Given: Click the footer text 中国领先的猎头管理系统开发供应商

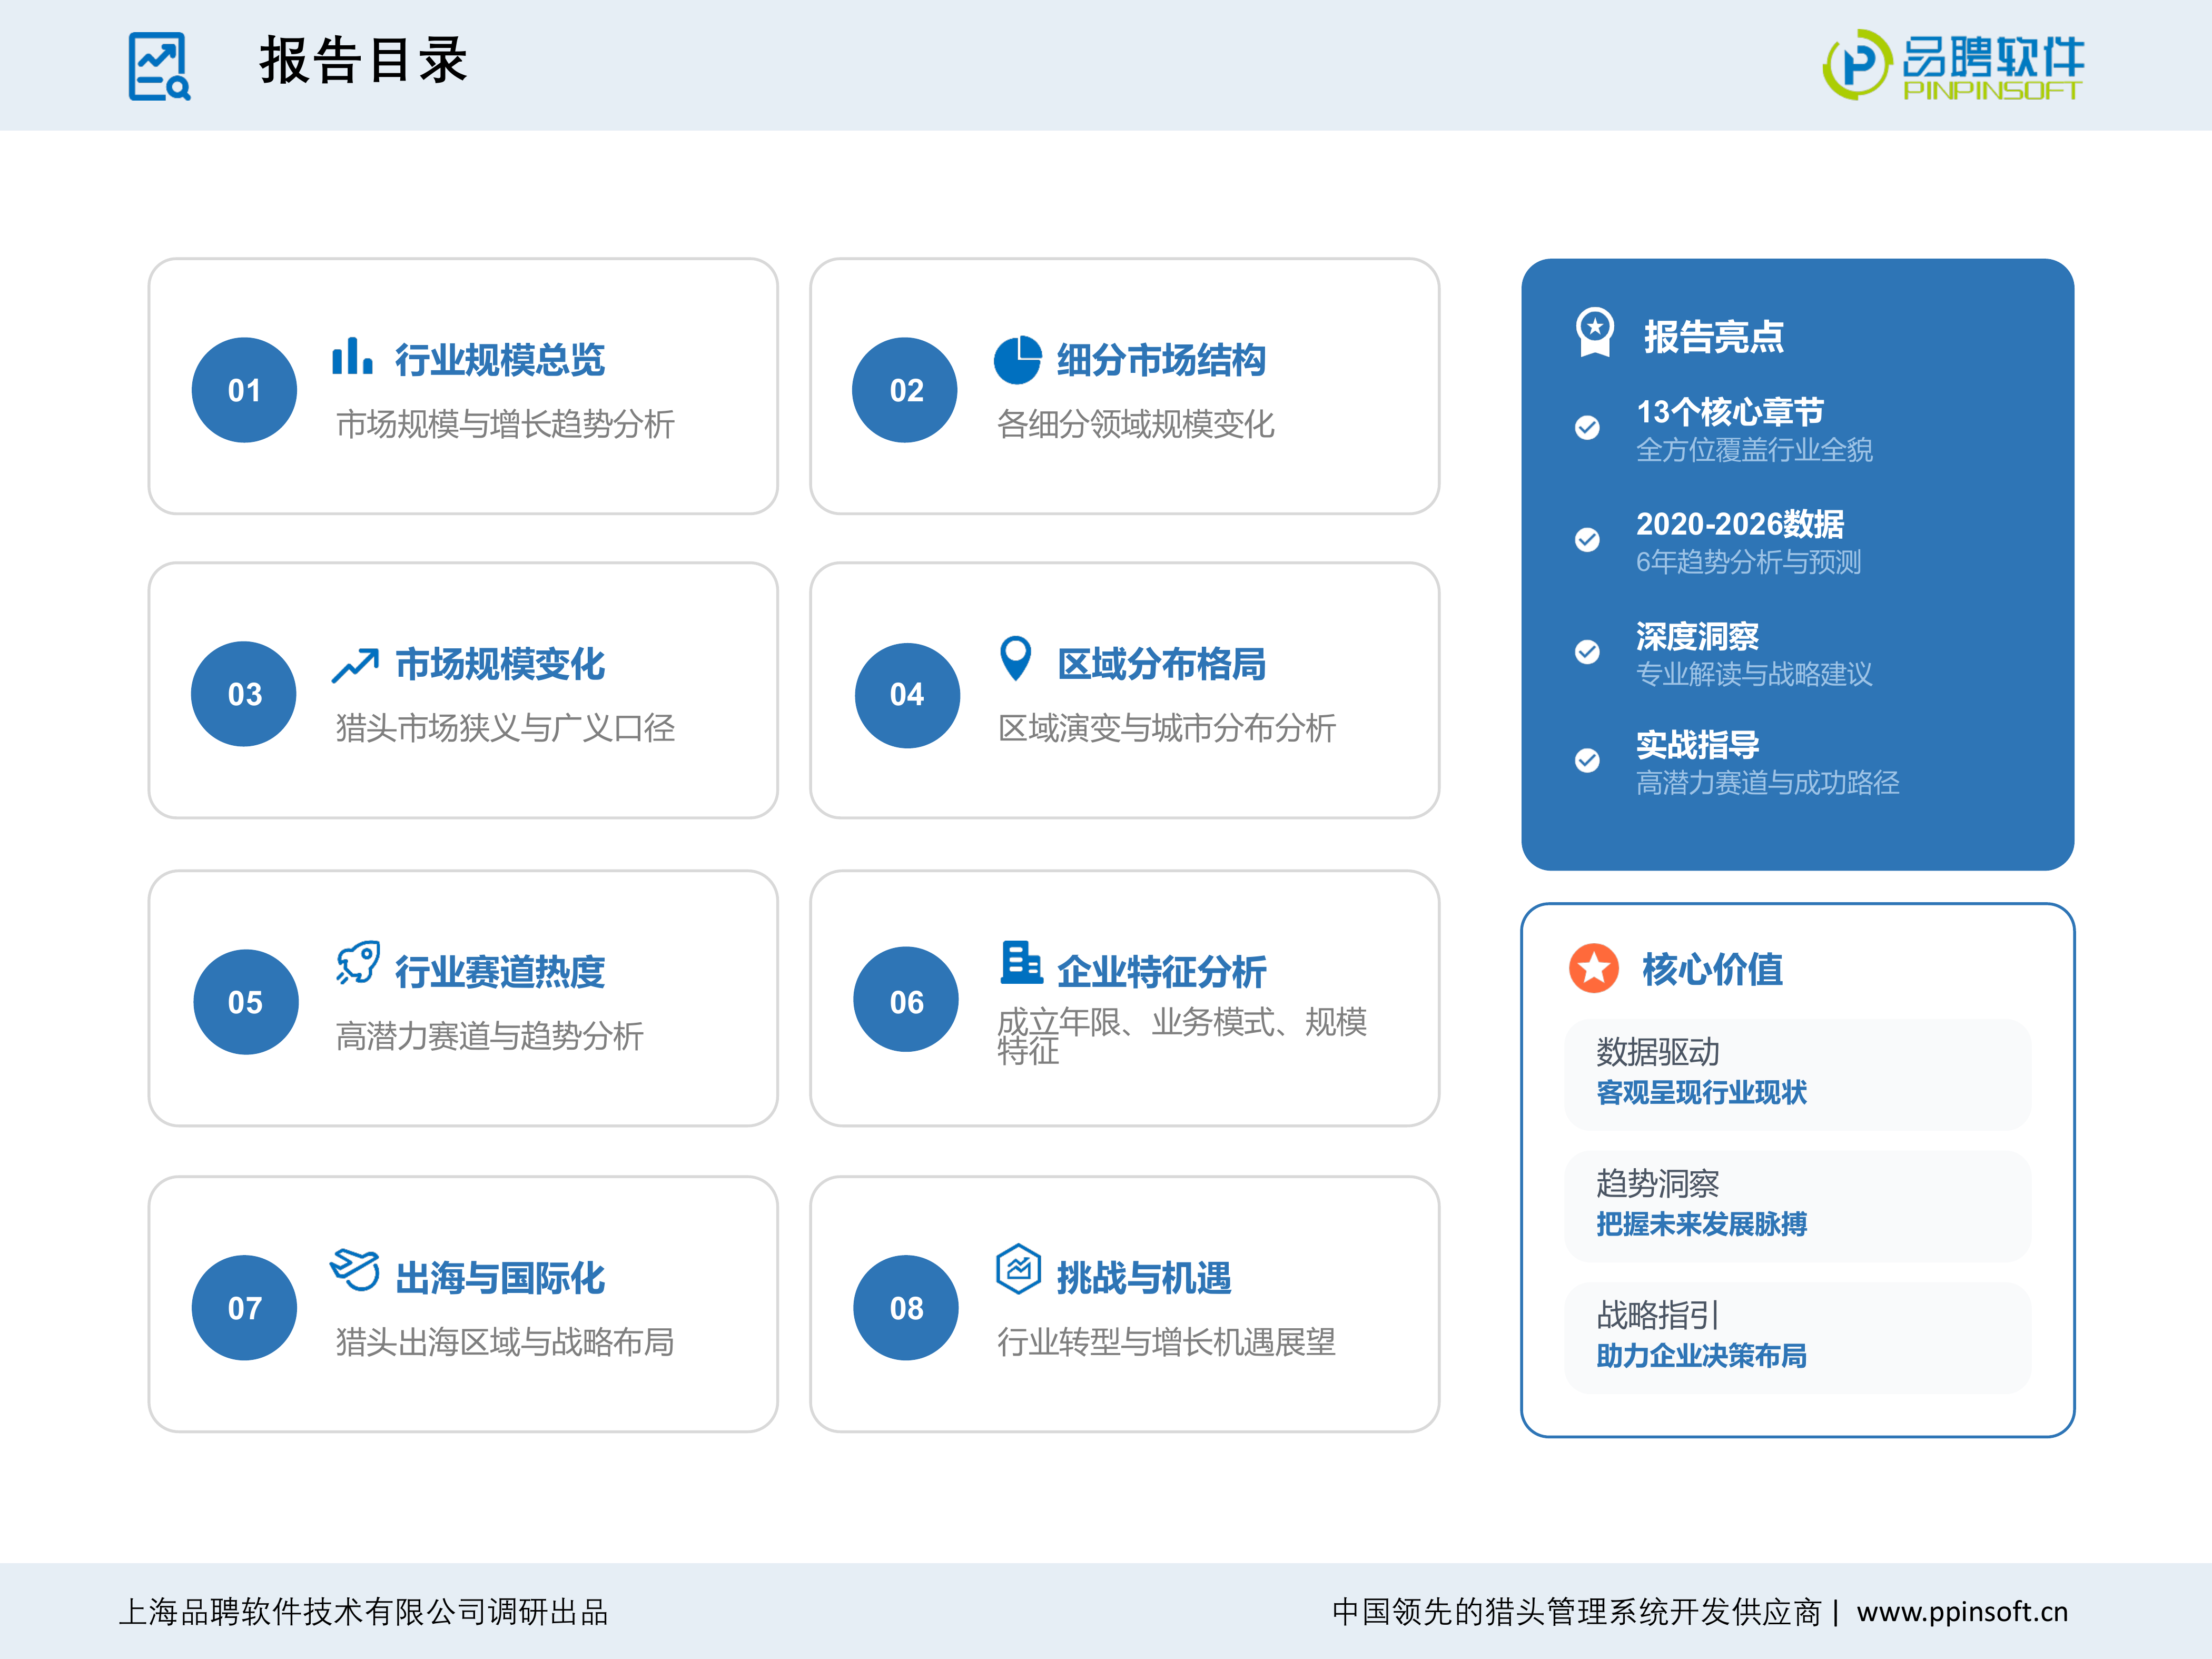Looking at the screenshot, I should tap(1577, 1612).
